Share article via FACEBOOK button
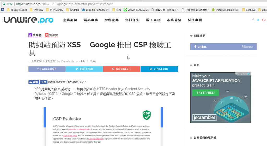The image size is (267, 146). pyautogui.click(x=47, y=69)
